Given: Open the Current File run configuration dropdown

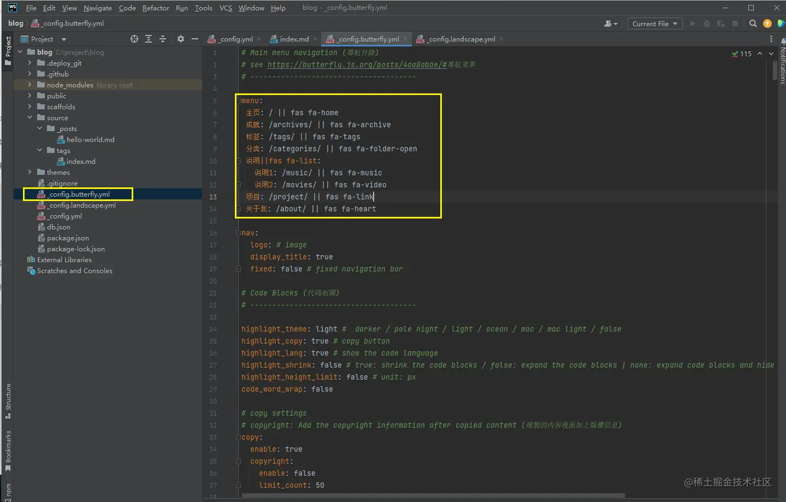Looking at the screenshot, I should (x=655, y=23).
